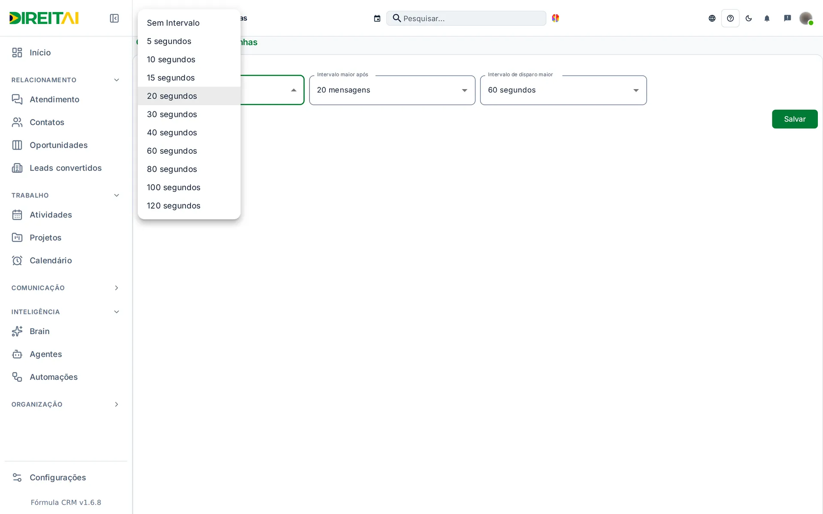Select '5 segundos' option
The width and height of the screenshot is (823, 514).
[189, 42]
